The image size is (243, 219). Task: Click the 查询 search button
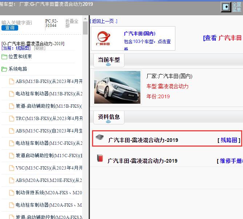[x=10, y=28]
